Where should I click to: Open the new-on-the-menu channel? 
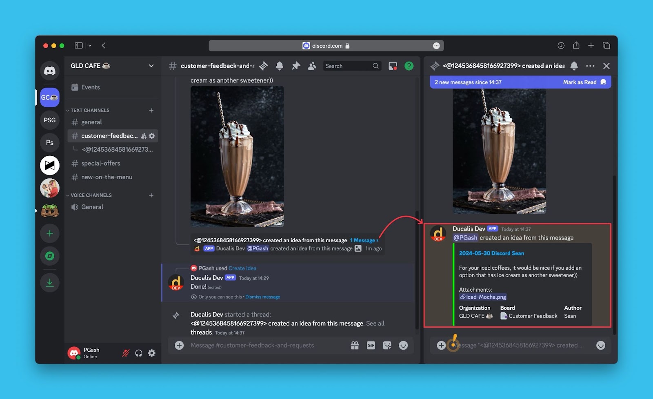[x=107, y=177]
